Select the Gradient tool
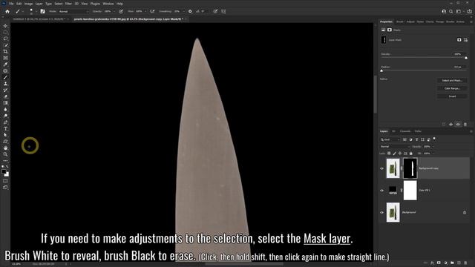Screen dimensions: 475x267 (5, 103)
